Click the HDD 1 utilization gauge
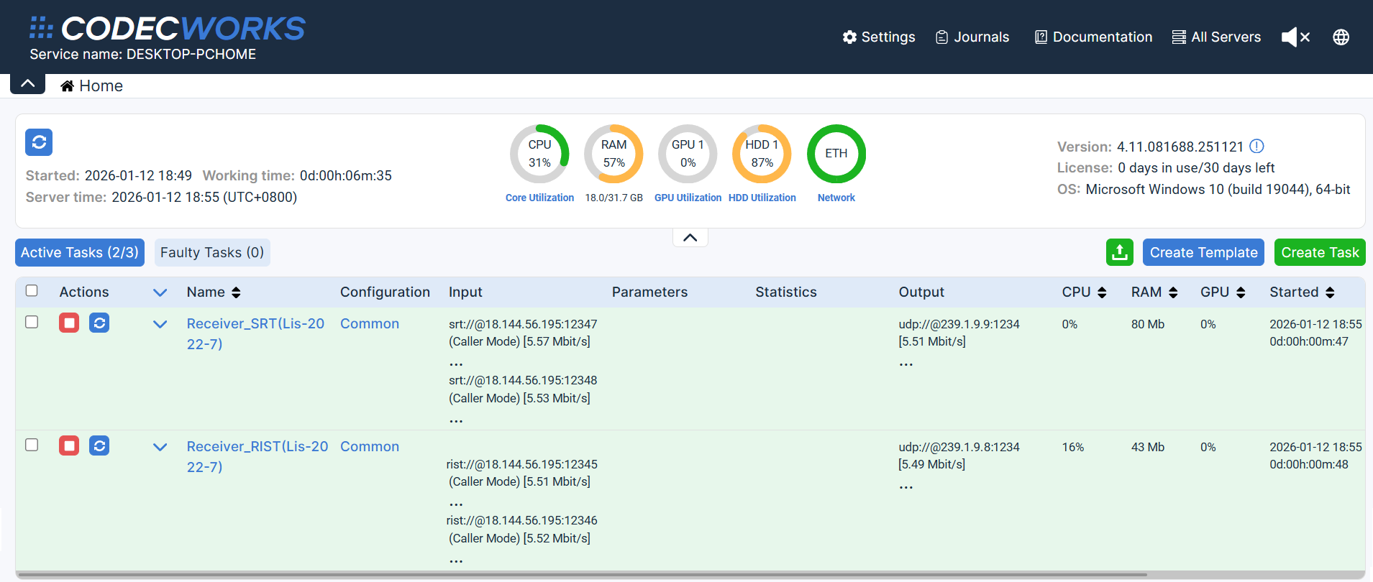 tap(762, 154)
